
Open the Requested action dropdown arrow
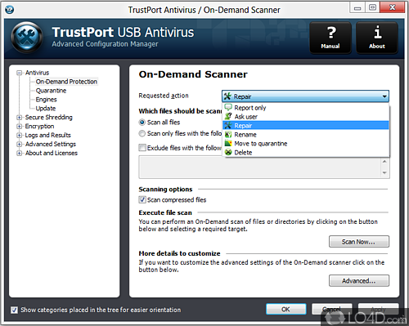[384, 96]
